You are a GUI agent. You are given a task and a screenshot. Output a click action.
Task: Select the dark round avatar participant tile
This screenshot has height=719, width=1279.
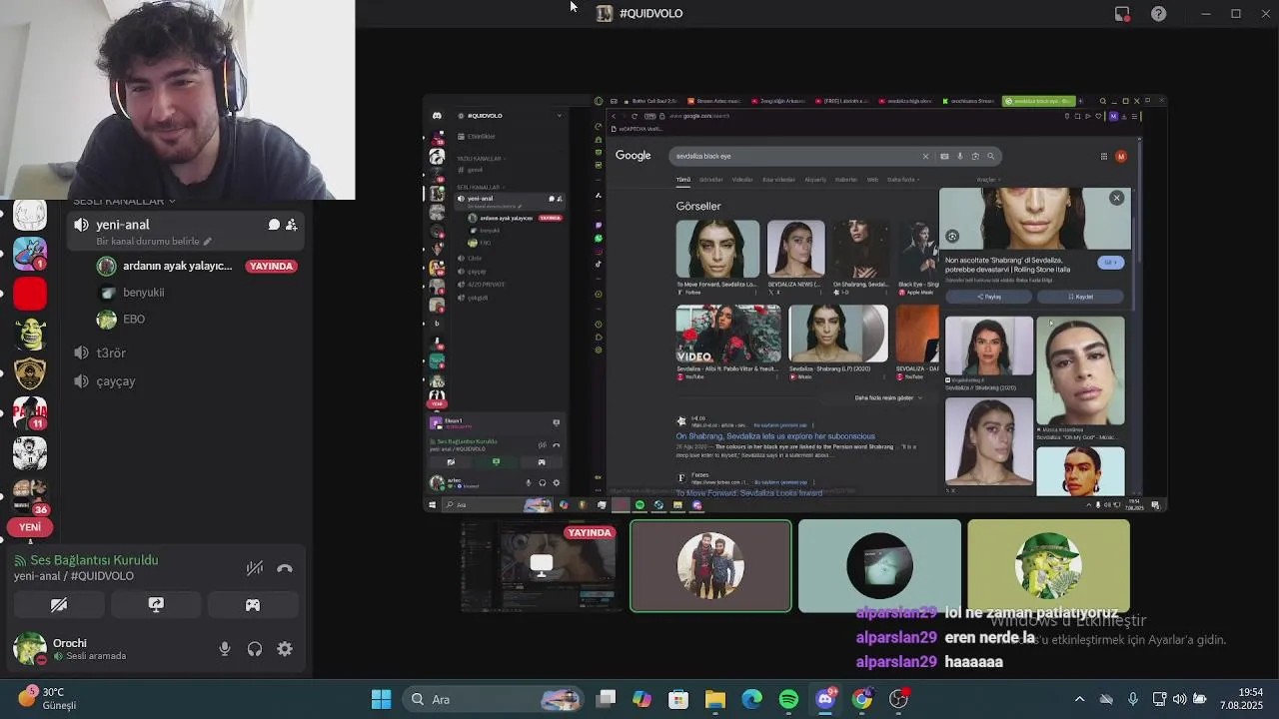tap(879, 565)
